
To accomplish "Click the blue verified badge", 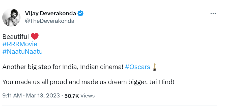I will (x=80, y=13).
